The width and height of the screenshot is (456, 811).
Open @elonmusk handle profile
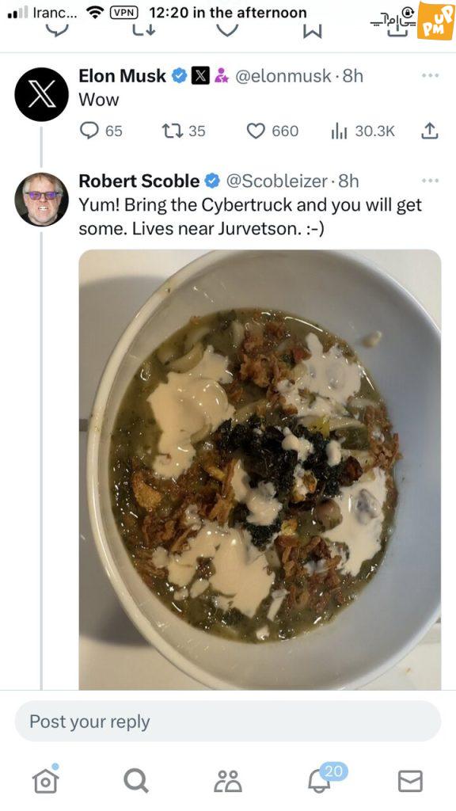(x=283, y=76)
